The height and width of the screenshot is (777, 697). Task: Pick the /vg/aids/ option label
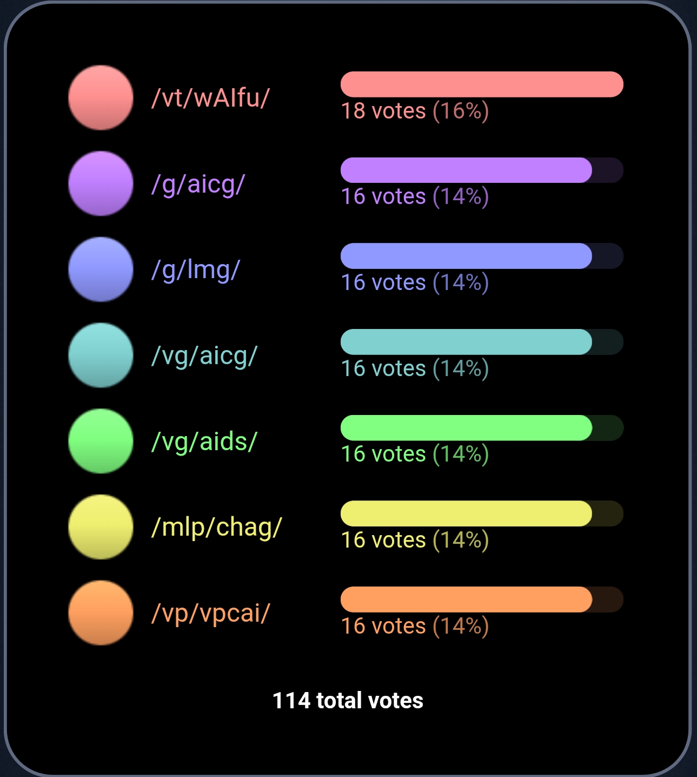pos(204,442)
